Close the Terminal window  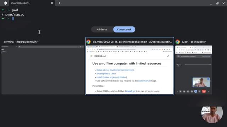point(223,3)
